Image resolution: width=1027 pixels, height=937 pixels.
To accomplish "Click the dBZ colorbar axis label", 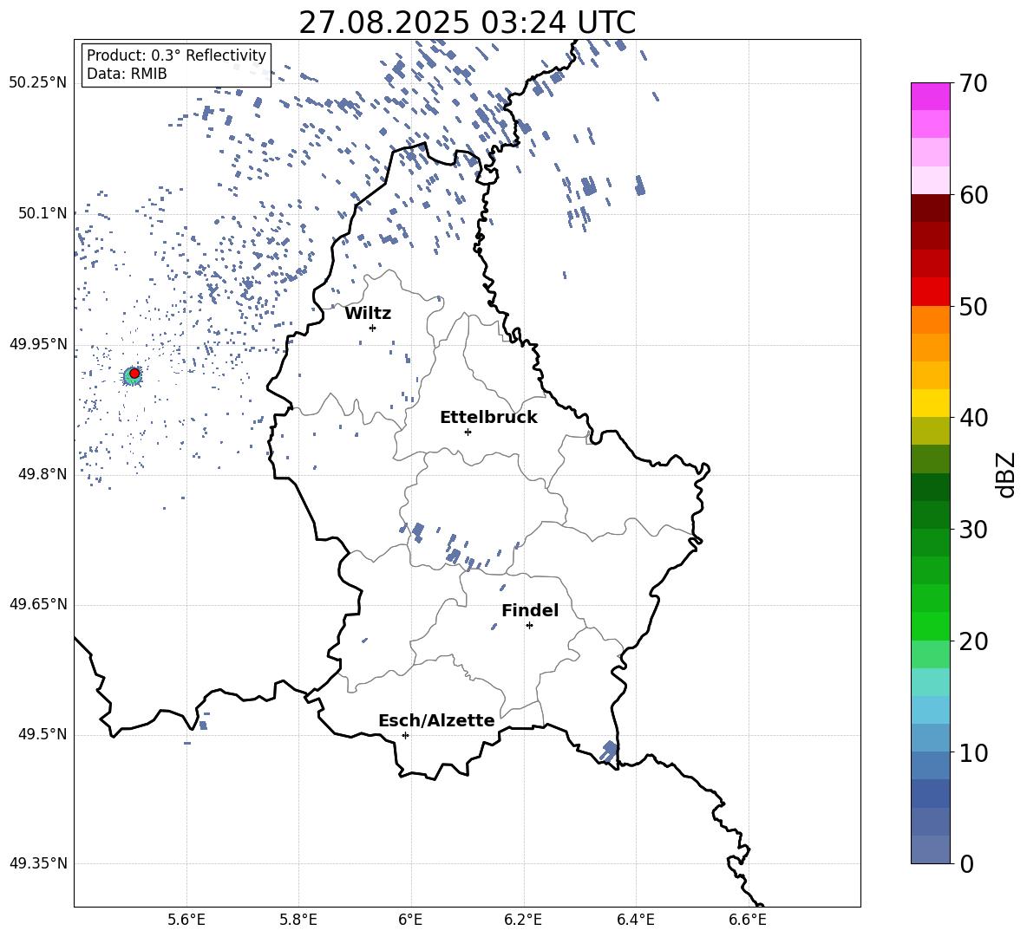I will pos(1007,474).
